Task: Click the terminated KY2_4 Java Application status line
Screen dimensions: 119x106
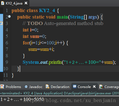Action: (x=59, y=93)
